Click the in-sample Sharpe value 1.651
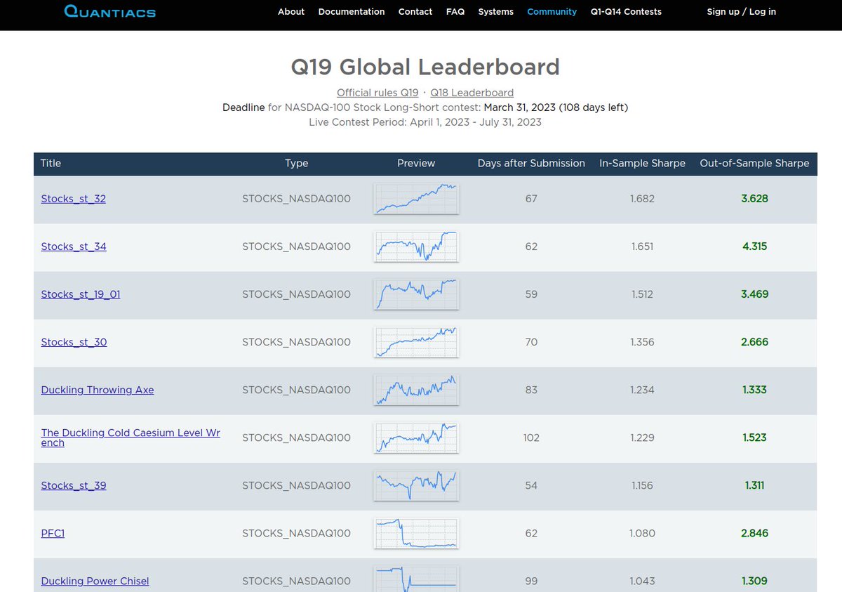This screenshot has height=592, width=842. 642,246
